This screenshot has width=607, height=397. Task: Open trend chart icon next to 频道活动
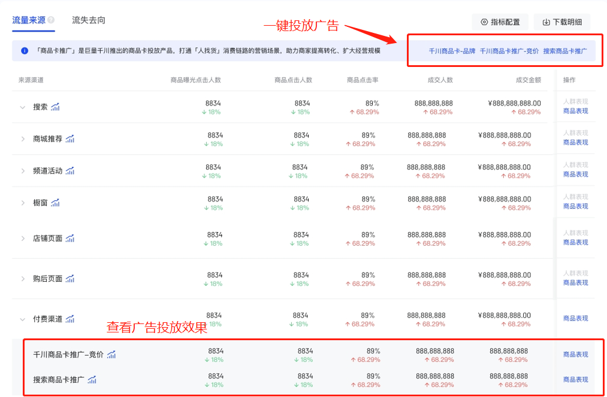coord(70,170)
